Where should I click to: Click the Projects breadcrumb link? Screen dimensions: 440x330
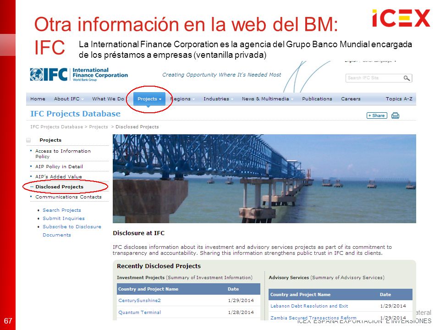(99, 127)
